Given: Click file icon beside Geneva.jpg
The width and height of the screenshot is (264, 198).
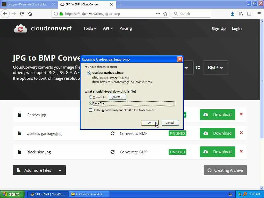Looking at the screenshot, I should click(x=19, y=115).
